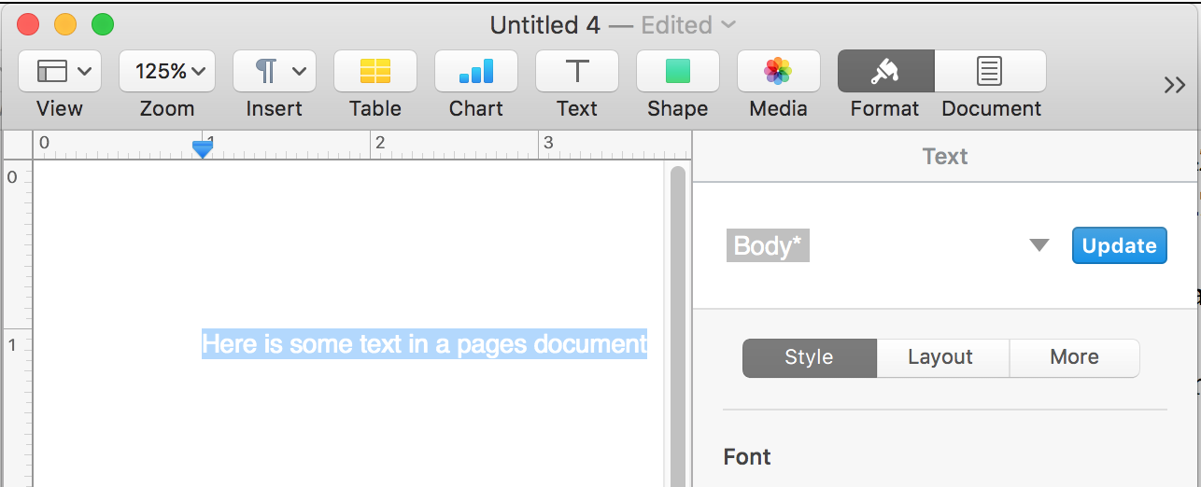
Task: Insert a Shape from the toolbar
Action: pyautogui.click(x=678, y=71)
